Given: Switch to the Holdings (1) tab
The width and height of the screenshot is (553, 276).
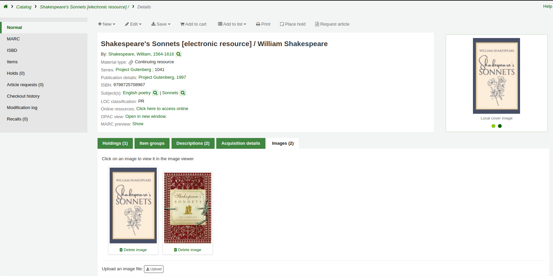Looking at the screenshot, I should click(x=115, y=143).
